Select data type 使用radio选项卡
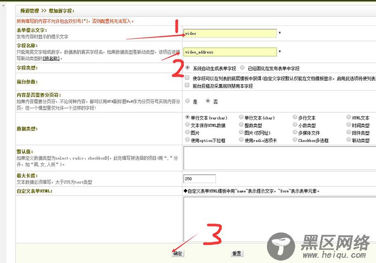Viewport: 376px width, 263px height. (241, 139)
